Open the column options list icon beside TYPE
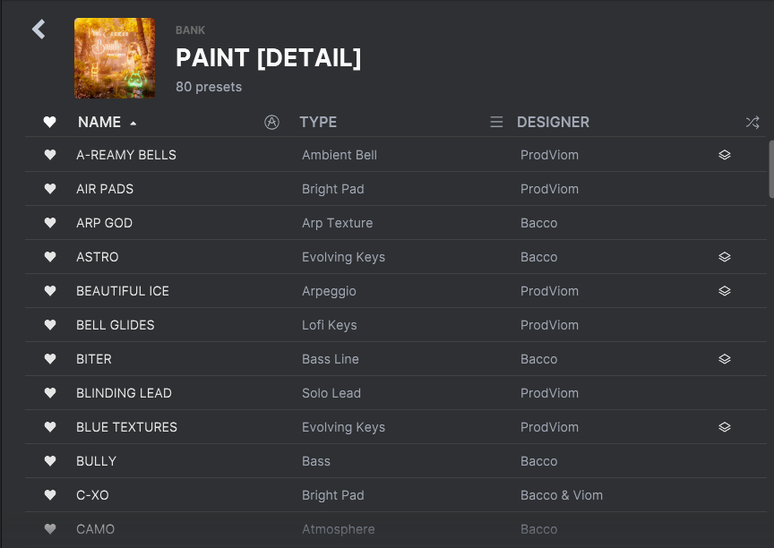This screenshot has height=548, width=774. coord(496,122)
